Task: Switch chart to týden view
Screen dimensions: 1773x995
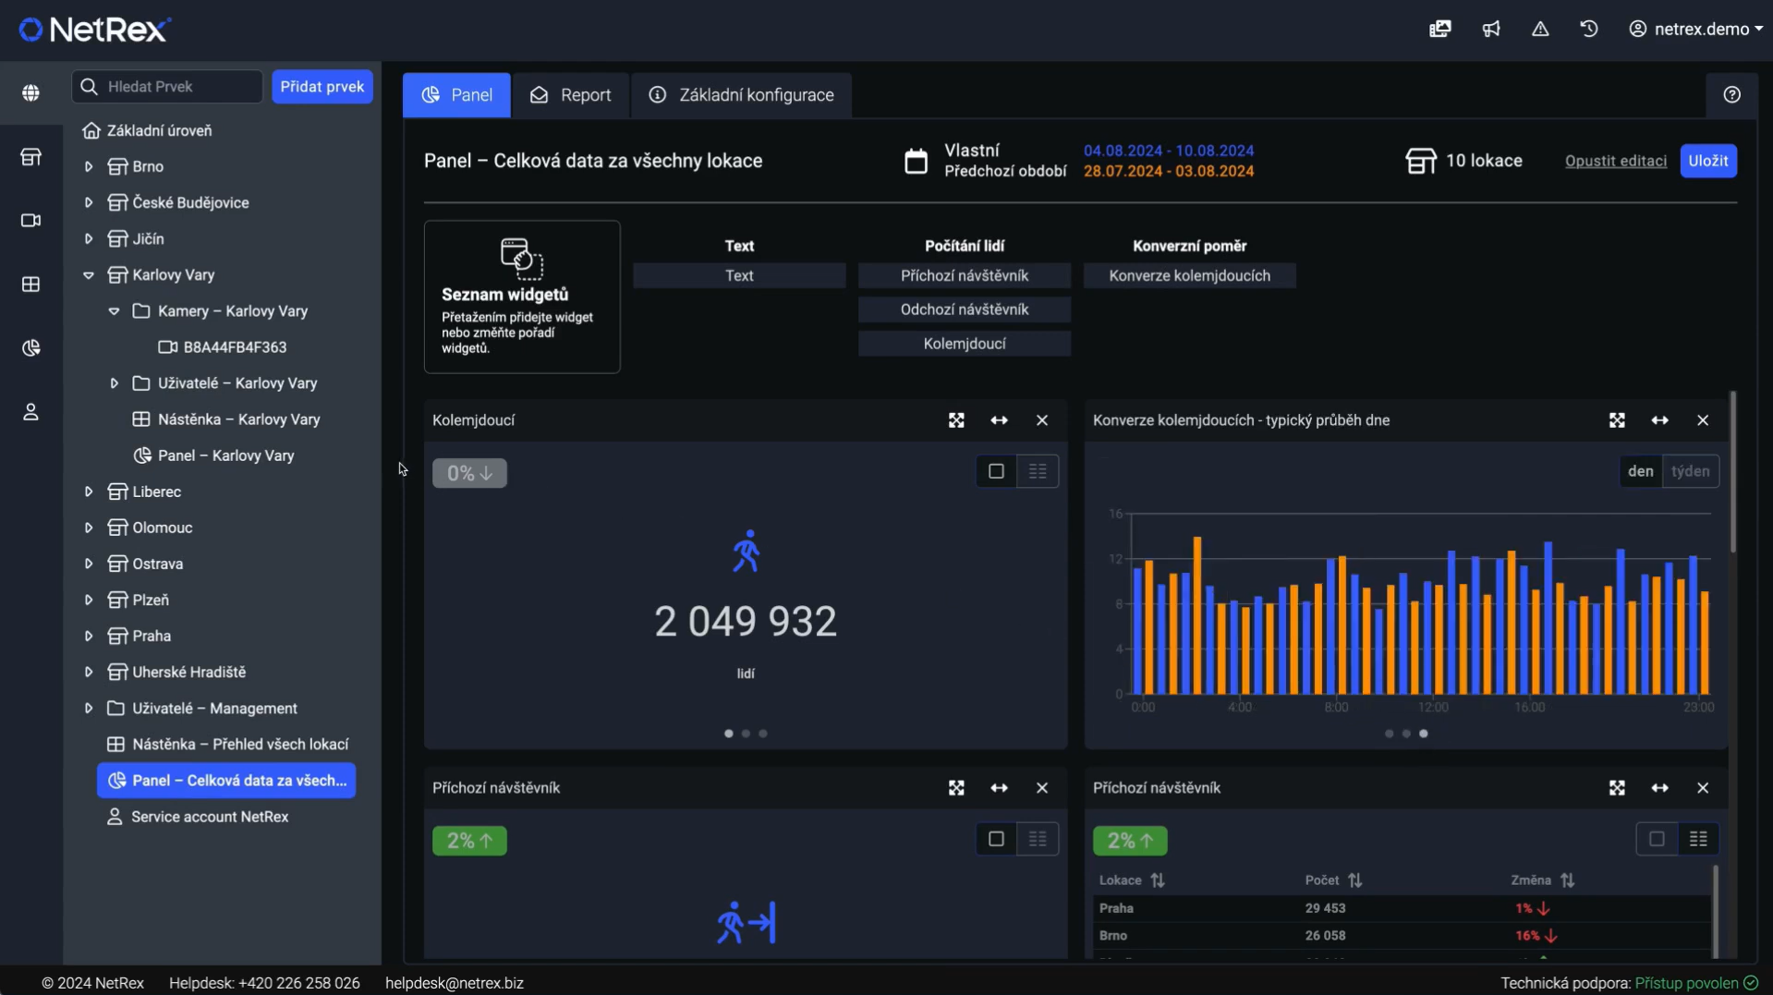Action: point(1690,471)
